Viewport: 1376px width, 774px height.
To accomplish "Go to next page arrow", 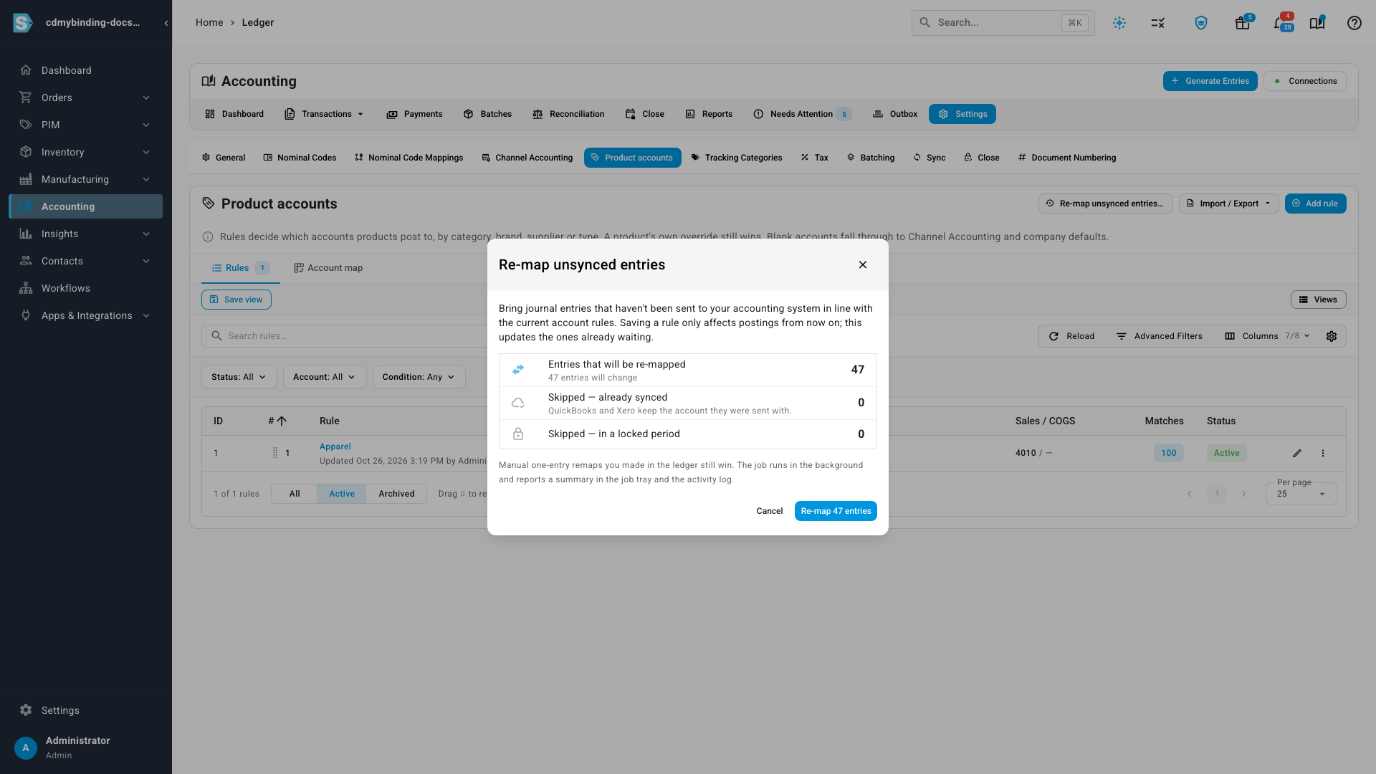I will 1244,494.
